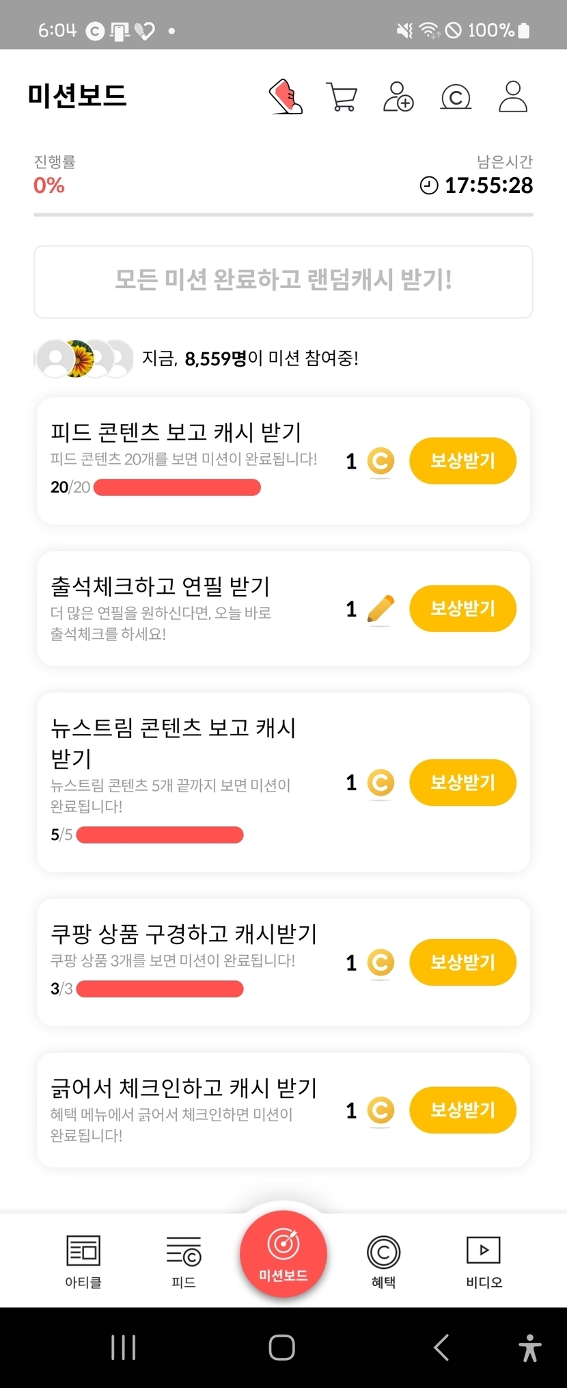Viewport: 567px width, 1388px height.
Task: Open the 비디오 tab
Action: (484, 1261)
